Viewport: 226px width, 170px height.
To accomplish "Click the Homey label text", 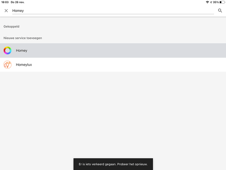I will pos(21,50).
